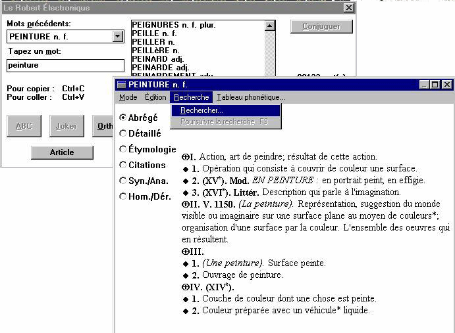Open the Édition menu
The width and height of the screenshot is (455, 333).
point(155,97)
